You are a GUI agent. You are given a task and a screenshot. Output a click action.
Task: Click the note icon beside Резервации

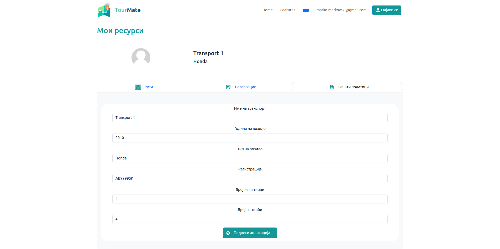pyautogui.click(x=228, y=87)
